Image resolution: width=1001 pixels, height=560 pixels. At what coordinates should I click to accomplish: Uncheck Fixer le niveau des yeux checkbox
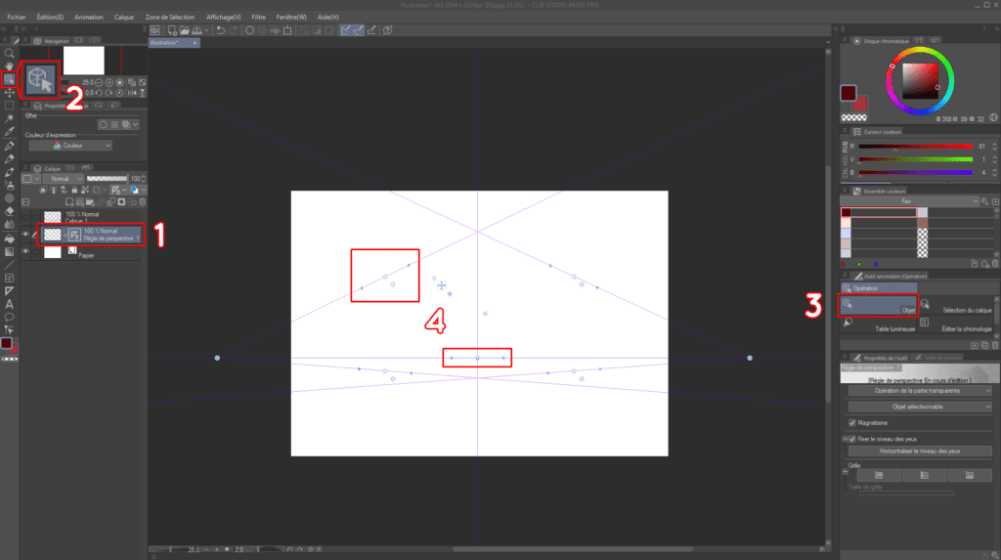tap(852, 439)
